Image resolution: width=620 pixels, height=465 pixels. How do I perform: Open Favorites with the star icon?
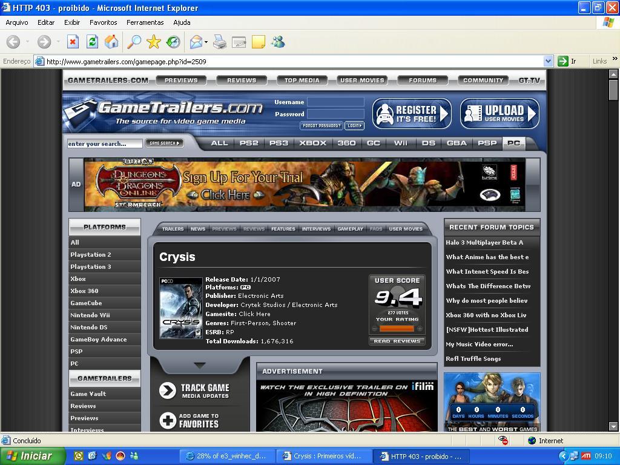153,42
